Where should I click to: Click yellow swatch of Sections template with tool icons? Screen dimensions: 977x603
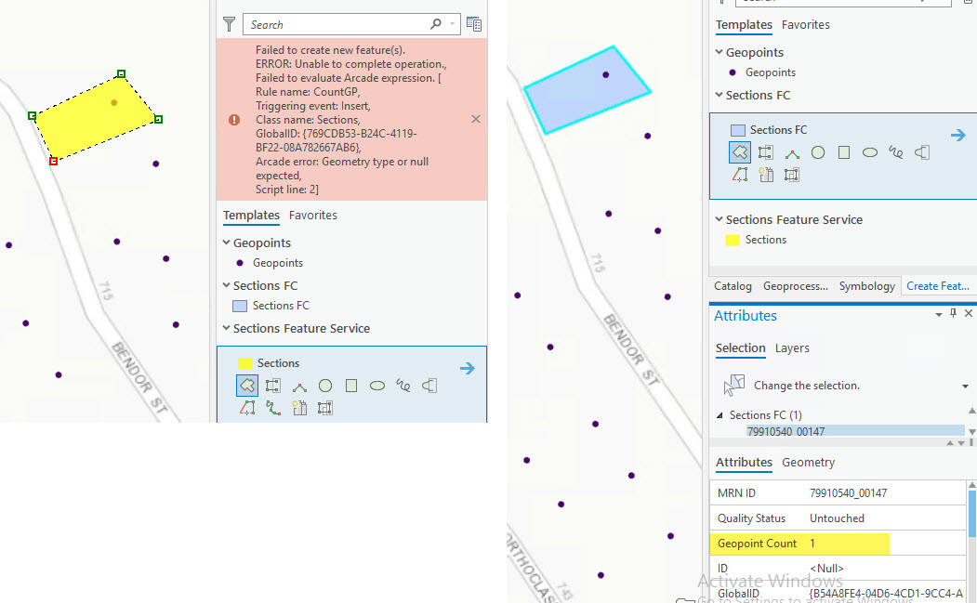coord(245,363)
